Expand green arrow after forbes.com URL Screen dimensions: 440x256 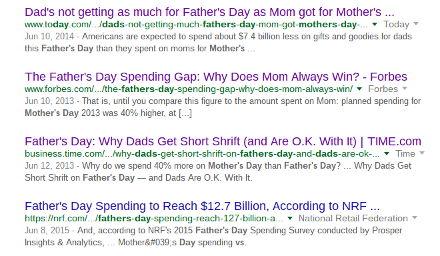pos(359,89)
